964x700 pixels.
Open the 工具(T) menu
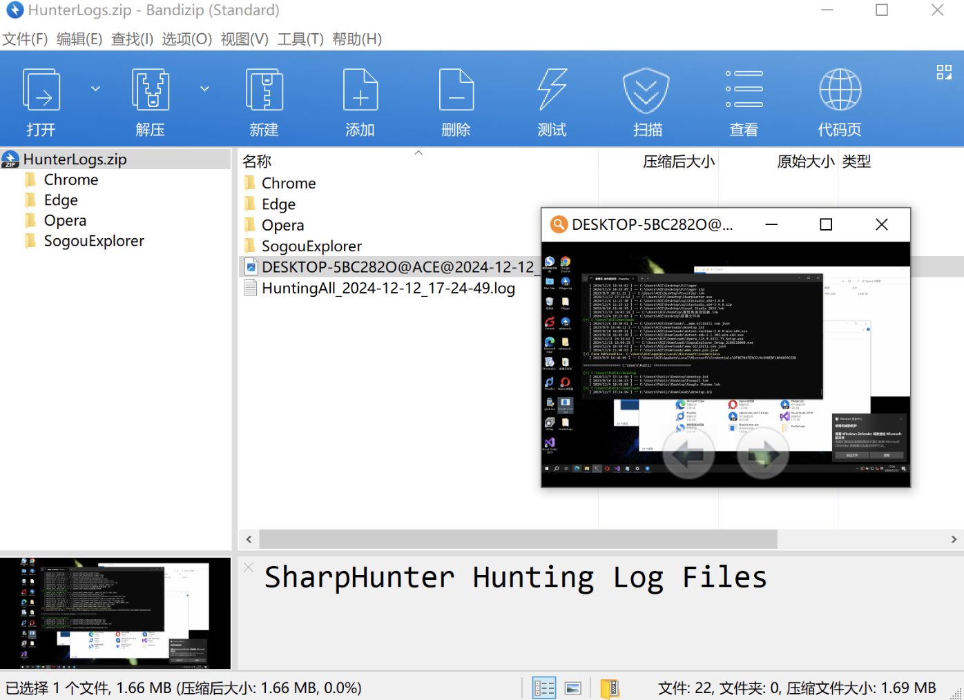pyautogui.click(x=300, y=39)
